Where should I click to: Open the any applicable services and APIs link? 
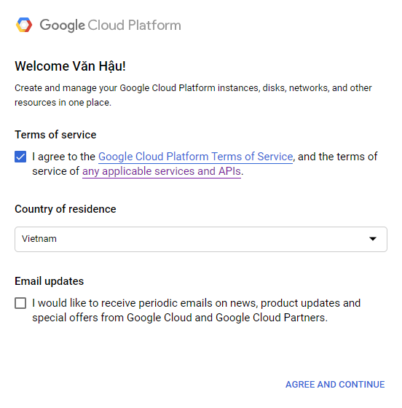pyautogui.click(x=162, y=171)
